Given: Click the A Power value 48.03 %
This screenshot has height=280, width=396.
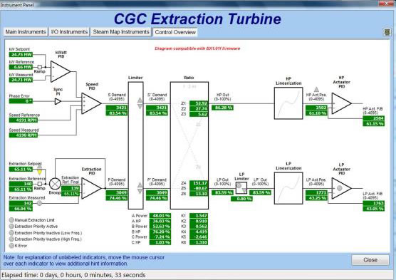Looking at the screenshot, I should [x=160, y=216].
